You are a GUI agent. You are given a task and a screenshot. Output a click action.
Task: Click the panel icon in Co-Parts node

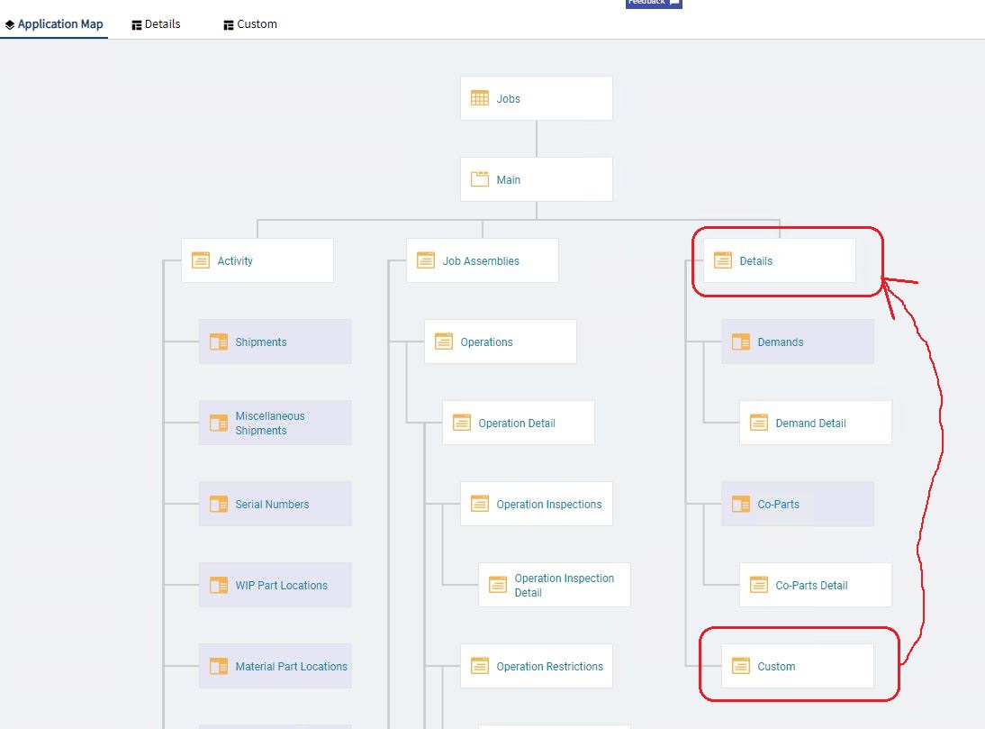[741, 504]
